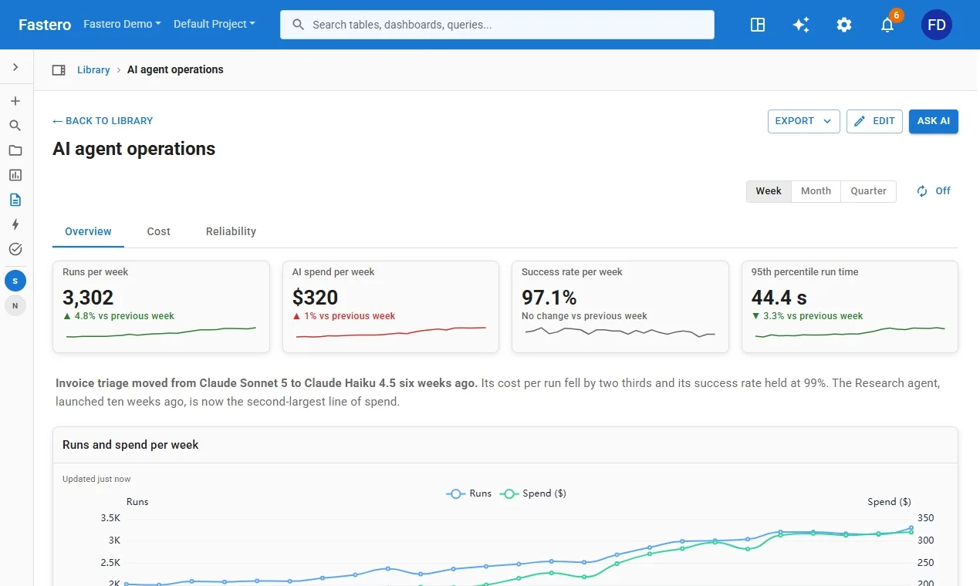Screen dimensions: 980x586
Task: Open notifications bell with 6 badge
Action: [x=888, y=24]
